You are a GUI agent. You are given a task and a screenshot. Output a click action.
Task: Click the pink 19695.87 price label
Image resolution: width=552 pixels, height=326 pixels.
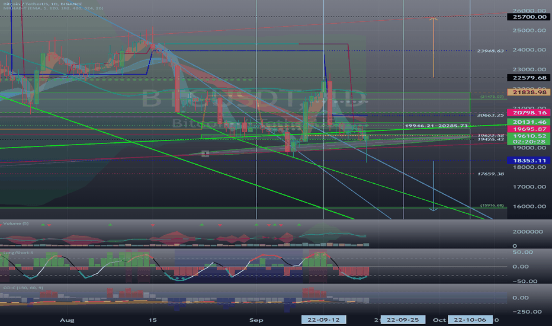pos(529,129)
